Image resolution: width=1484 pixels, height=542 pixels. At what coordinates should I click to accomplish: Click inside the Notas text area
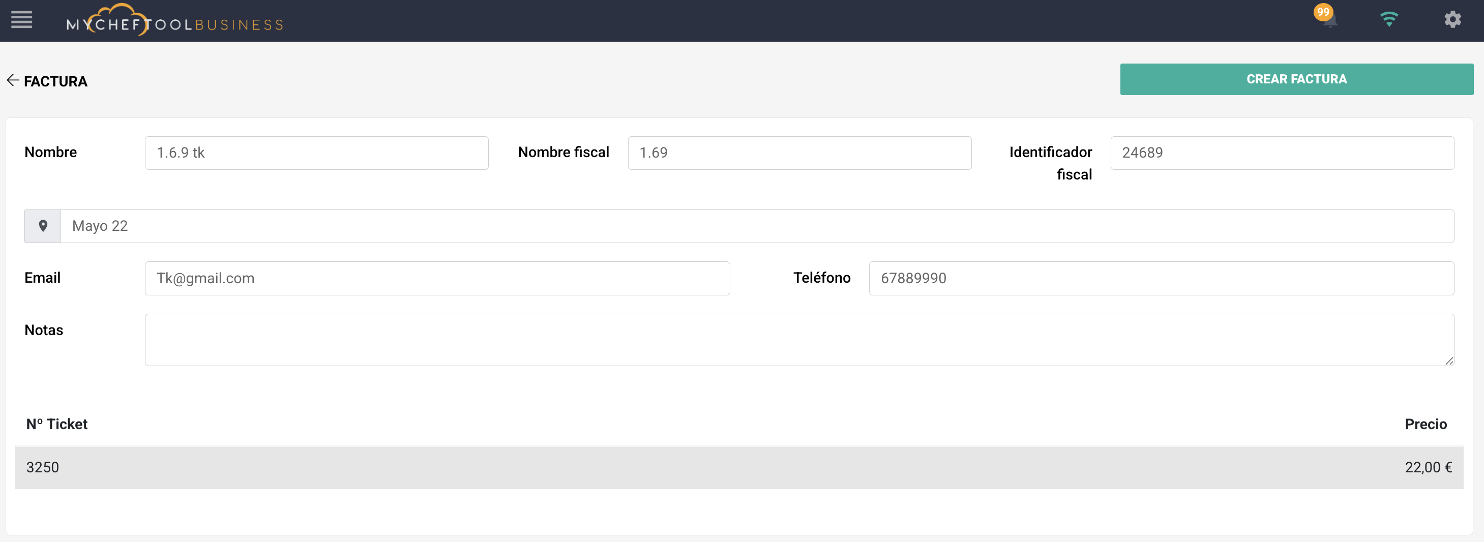pyautogui.click(x=798, y=339)
